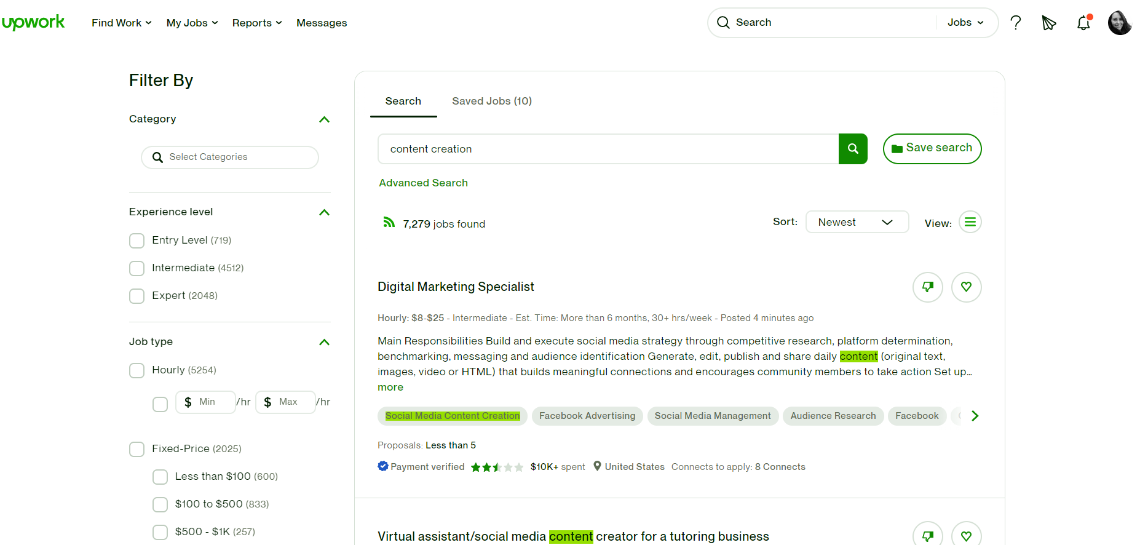Switch to Saved Jobs tab
The image size is (1148, 545).
point(491,101)
